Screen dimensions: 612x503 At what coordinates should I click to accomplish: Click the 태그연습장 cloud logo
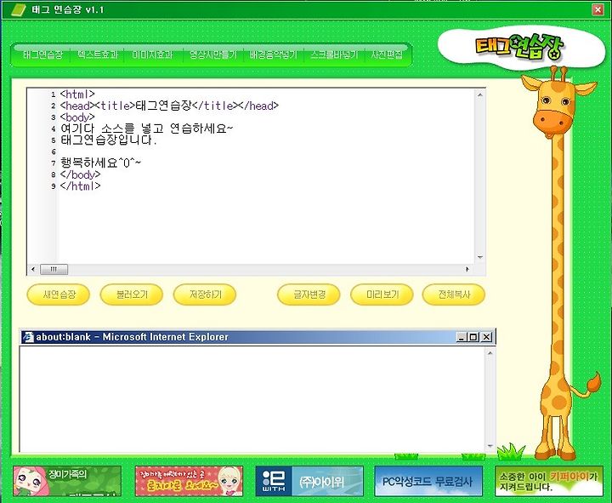520,48
